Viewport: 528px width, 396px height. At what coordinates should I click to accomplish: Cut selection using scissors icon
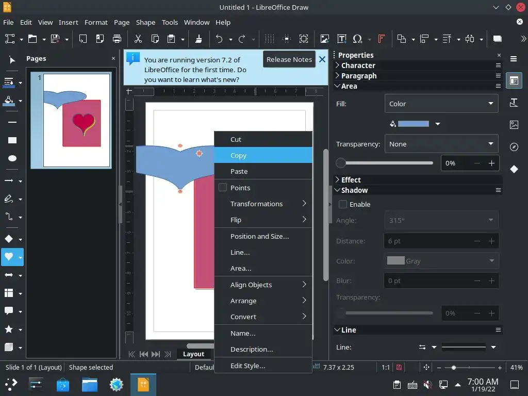click(x=138, y=39)
